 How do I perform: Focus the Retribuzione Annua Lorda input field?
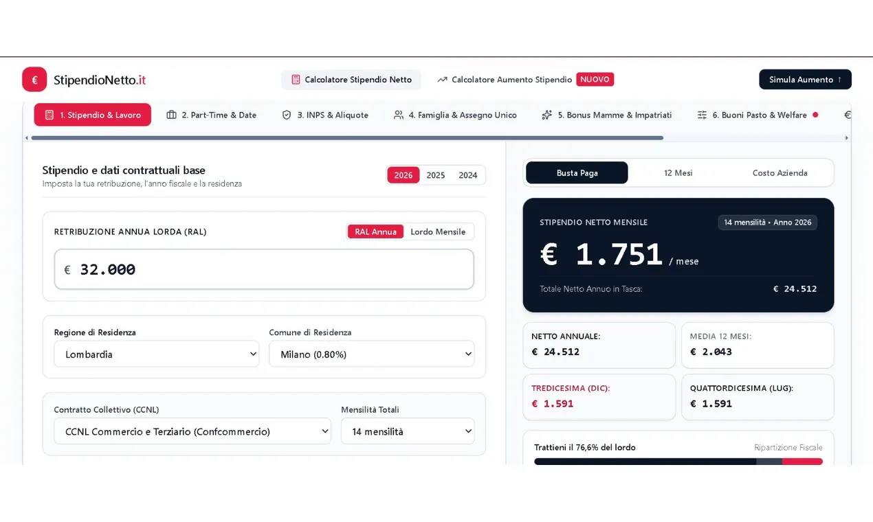[264, 269]
